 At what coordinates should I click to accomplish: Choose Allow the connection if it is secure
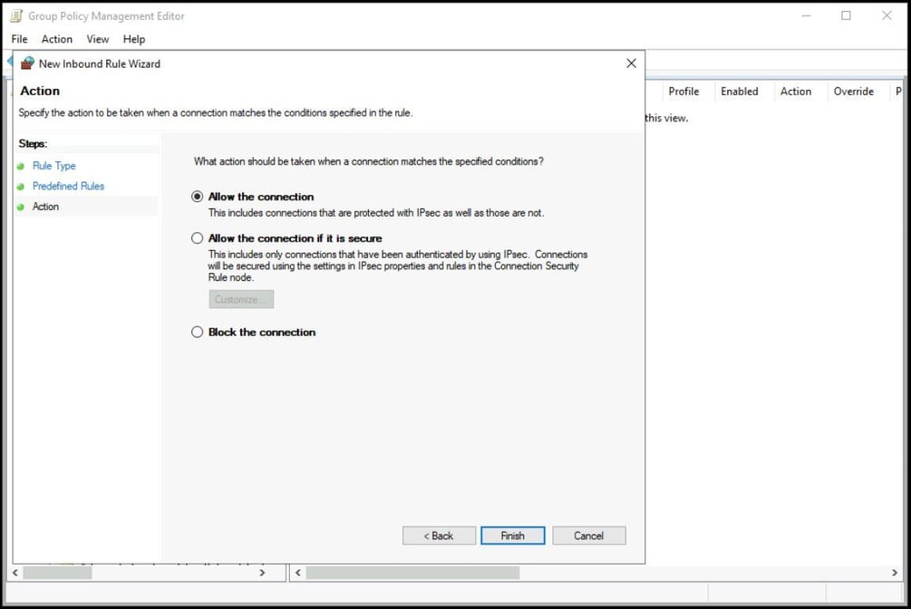click(x=197, y=237)
